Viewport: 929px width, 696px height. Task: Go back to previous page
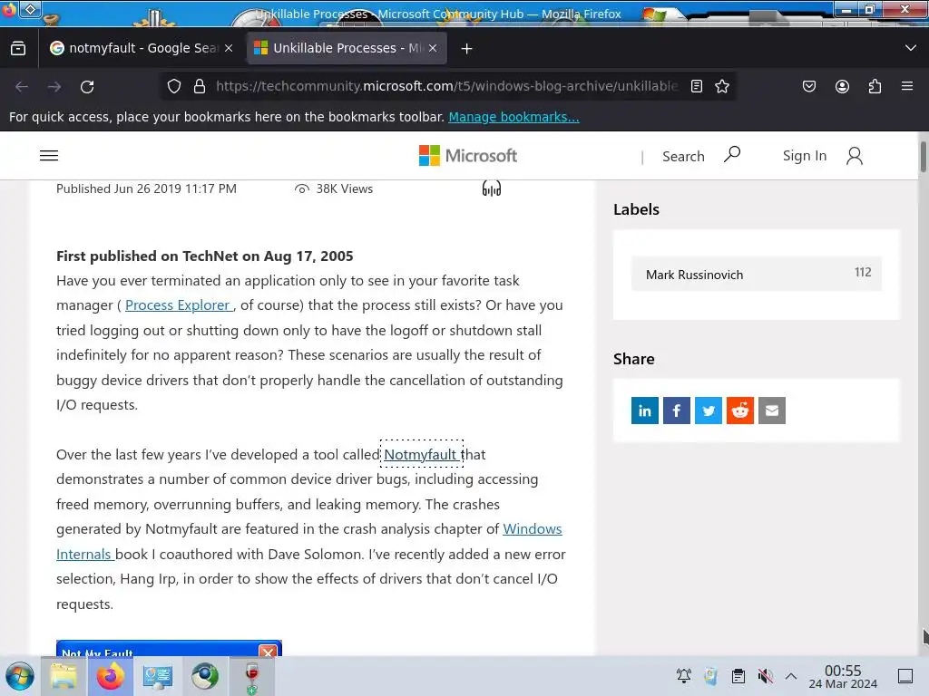click(22, 86)
